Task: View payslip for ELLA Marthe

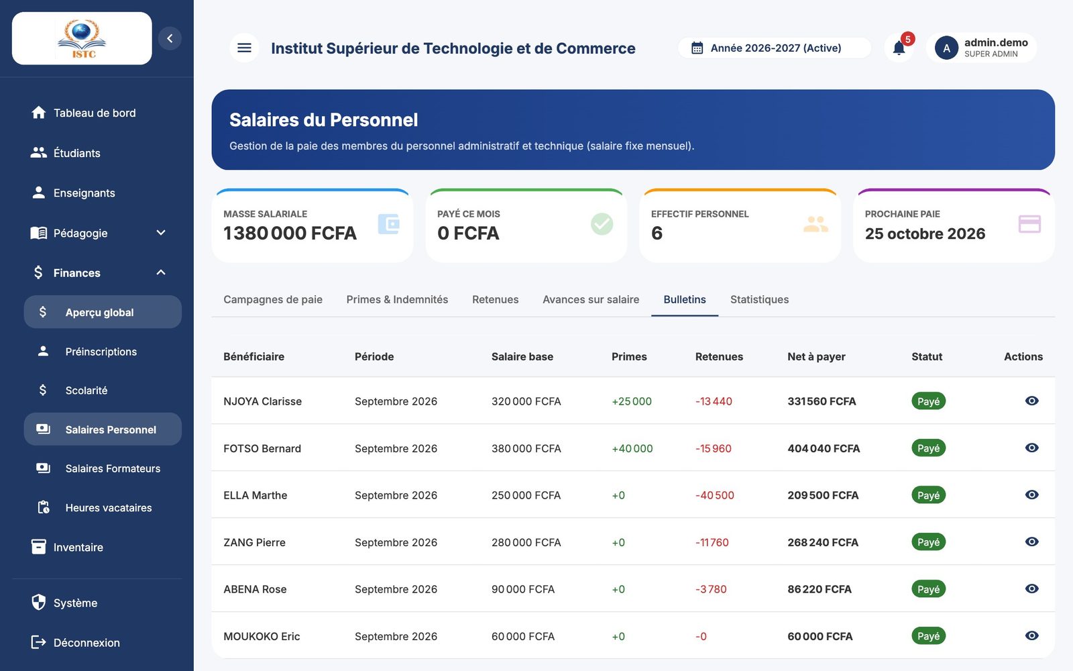Action: tap(1031, 495)
